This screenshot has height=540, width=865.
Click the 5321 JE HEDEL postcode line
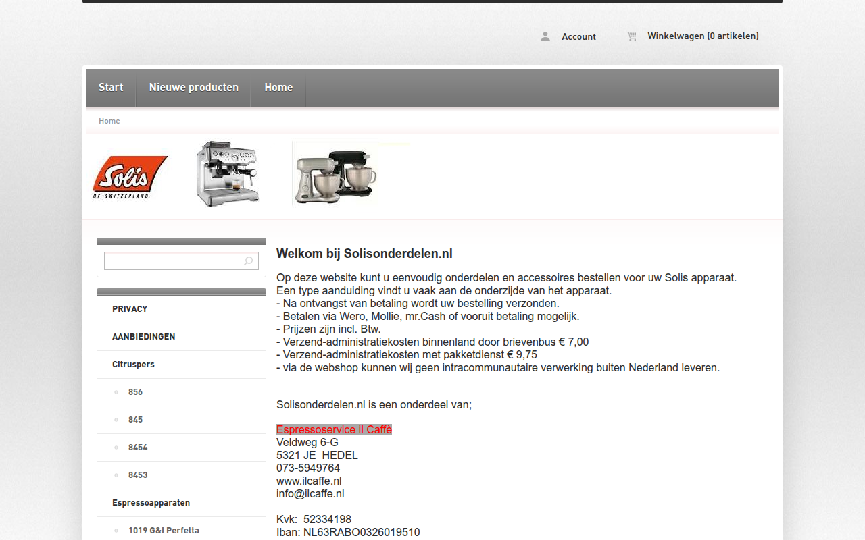click(317, 456)
